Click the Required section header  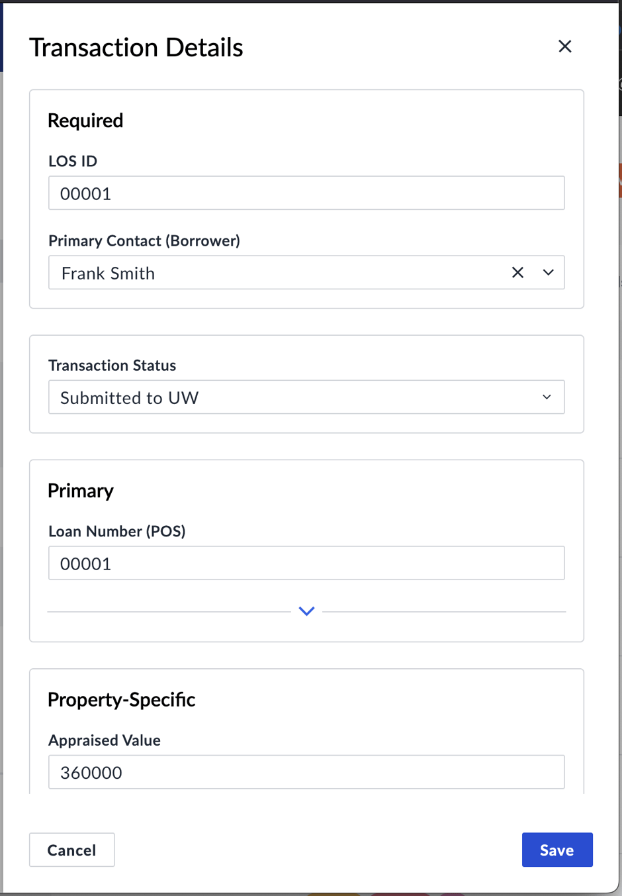pyautogui.click(x=85, y=121)
